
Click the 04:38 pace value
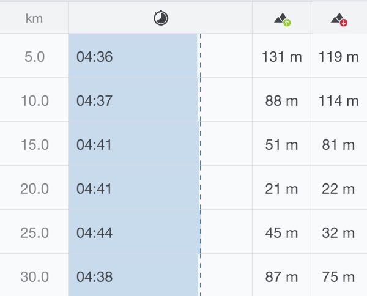(94, 276)
